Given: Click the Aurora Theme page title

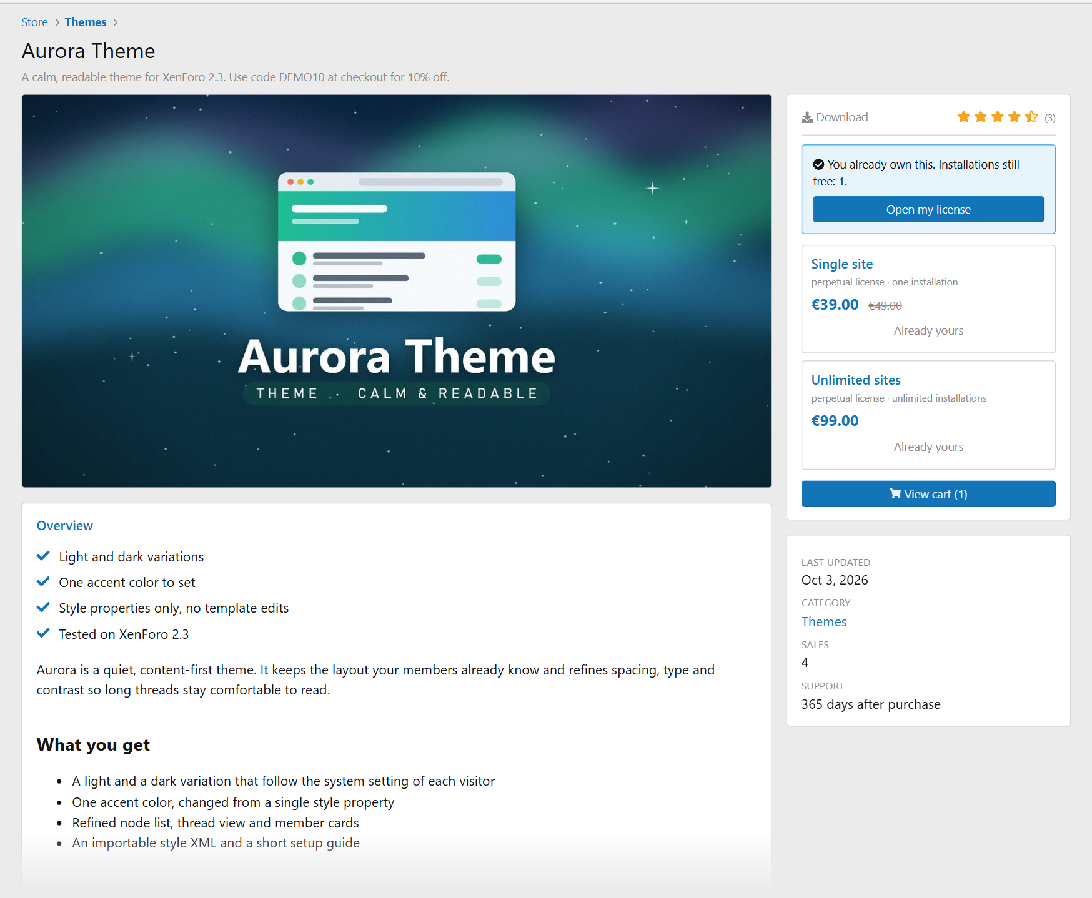Looking at the screenshot, I should (89, 51).
